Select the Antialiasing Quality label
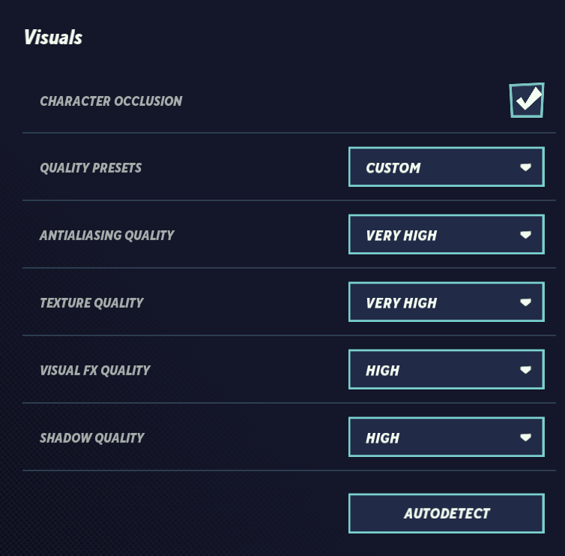This screenshot has height=556, width=565. pyautogui.click(x=106, y=236)
